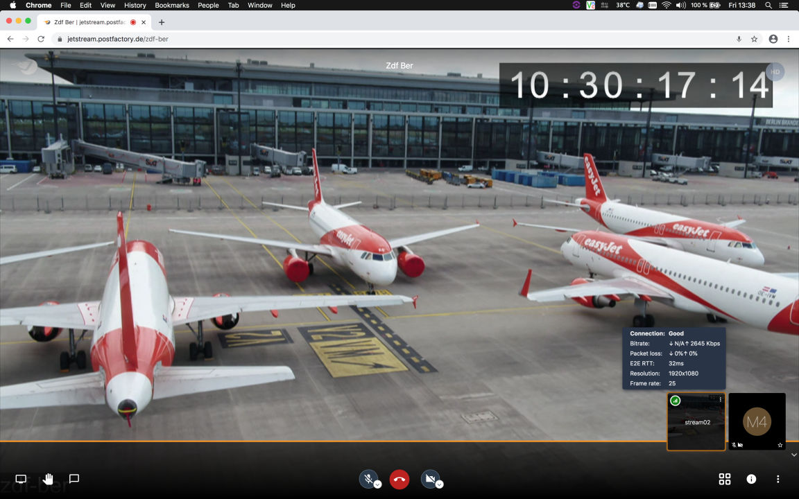Click the Wi-Fi status icon
This screenshot has height=499, width=799.
[x=667, y=5]
